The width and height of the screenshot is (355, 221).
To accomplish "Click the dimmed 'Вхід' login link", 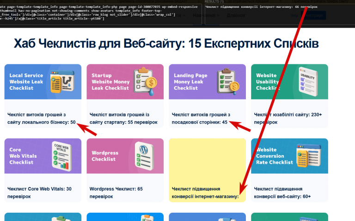I will click(294, 15).
